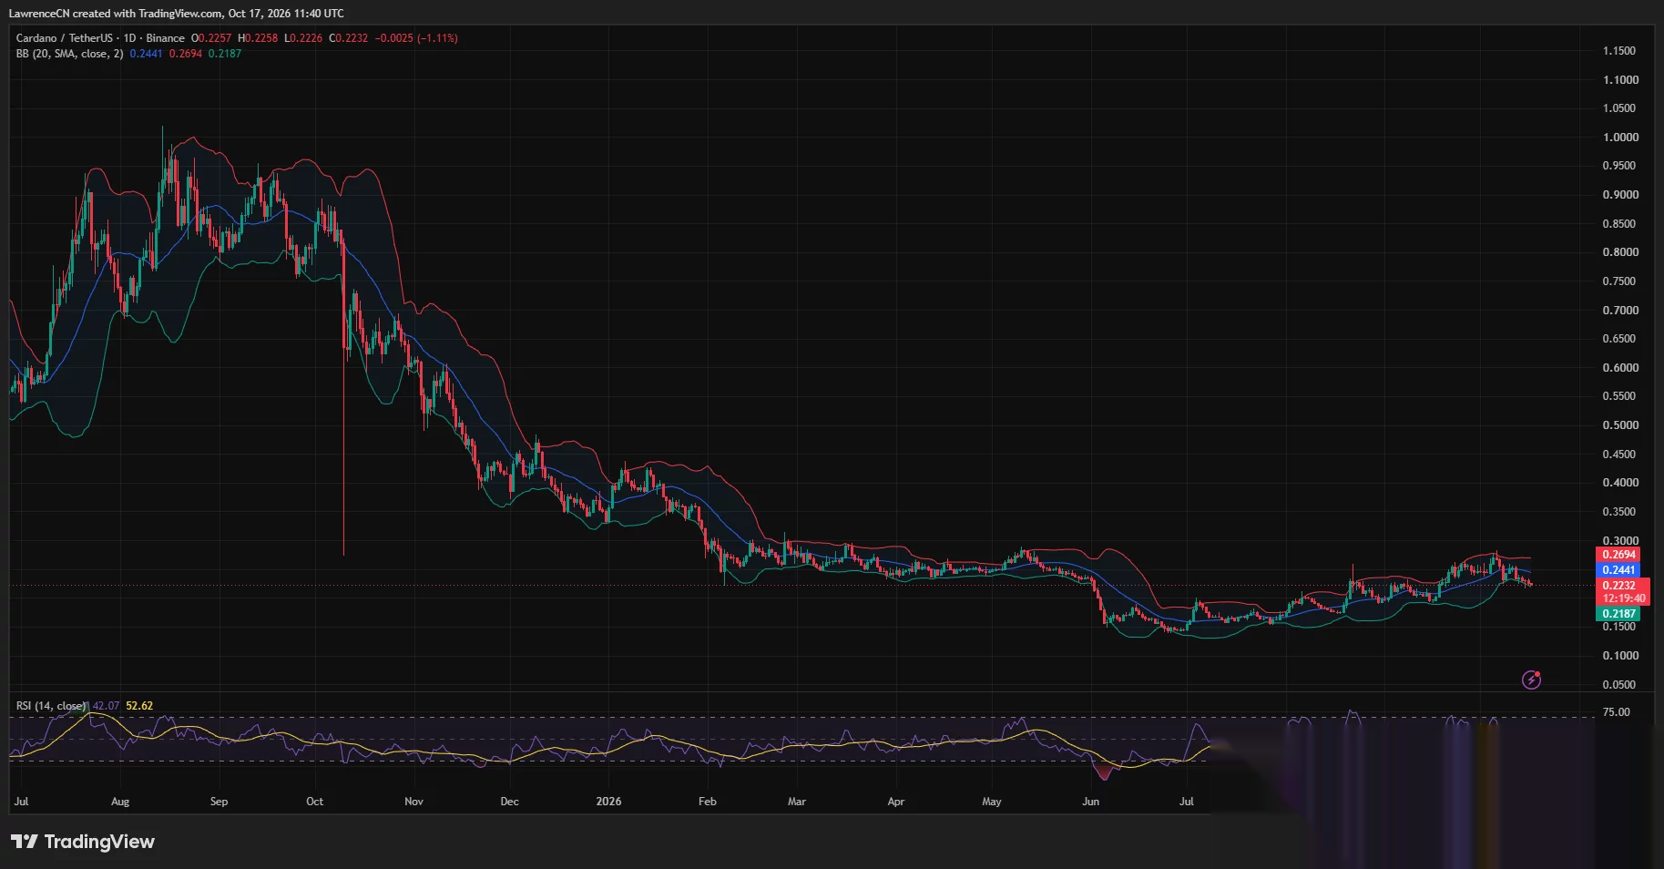The image size is (1664, 869).
Task: Click the 12:19:40 countdown timer tag
Action: (x=1623, y=598)
